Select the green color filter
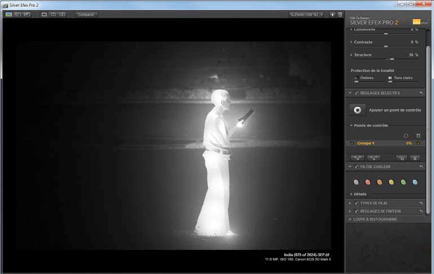 pyautogui.click(x=403, y=182)
